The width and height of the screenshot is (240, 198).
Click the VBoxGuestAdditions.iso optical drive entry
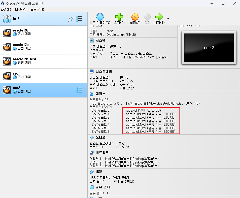click(x=163, y=103)
